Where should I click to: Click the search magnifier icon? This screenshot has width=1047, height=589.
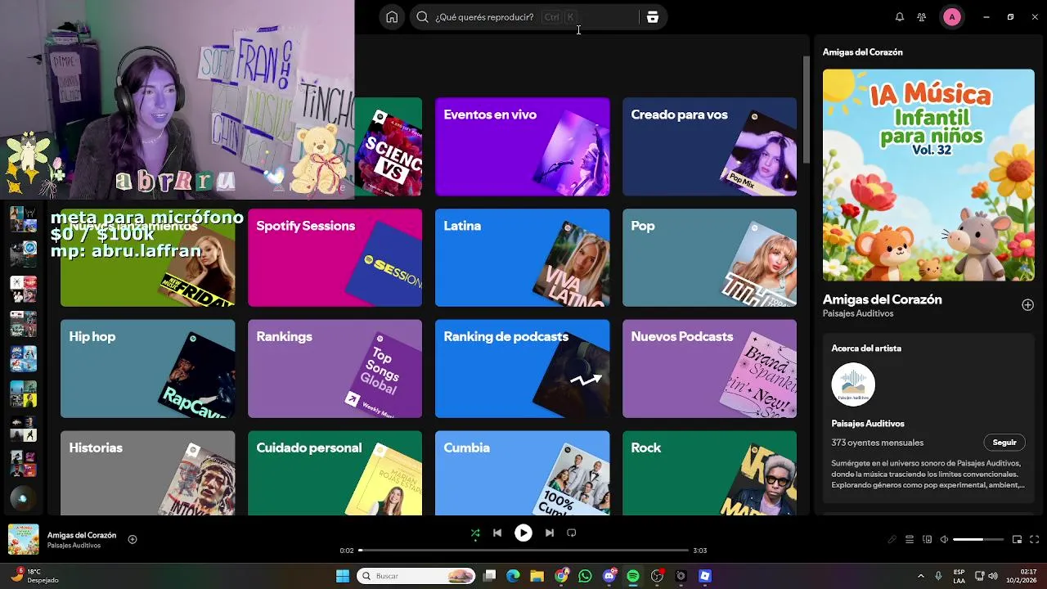(422, 17)
